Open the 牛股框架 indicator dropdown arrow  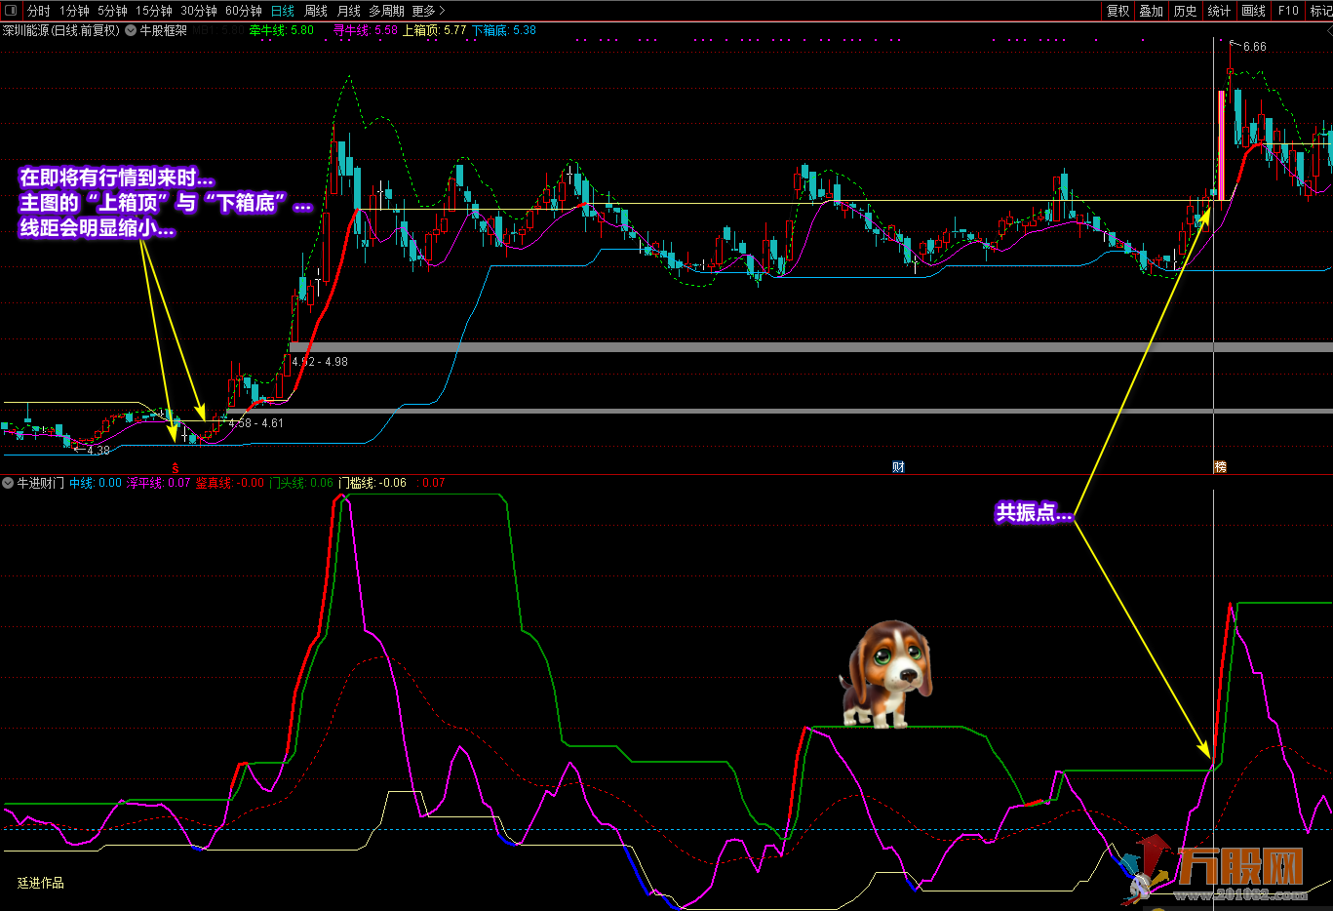pyautogui.click(x=131, y=30)
